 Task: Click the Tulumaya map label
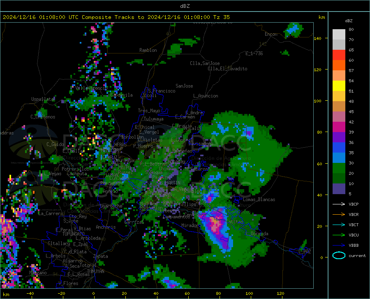coord(154,119)
